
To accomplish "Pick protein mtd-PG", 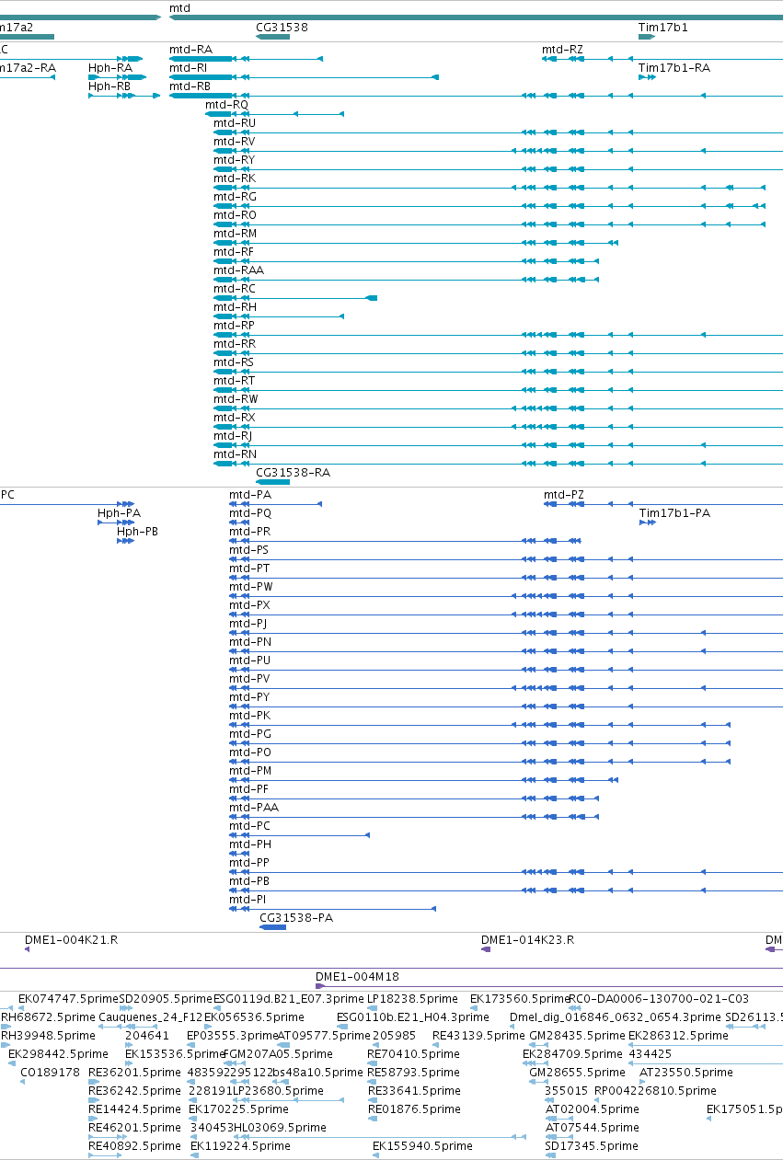I will [x=250, y=733].
